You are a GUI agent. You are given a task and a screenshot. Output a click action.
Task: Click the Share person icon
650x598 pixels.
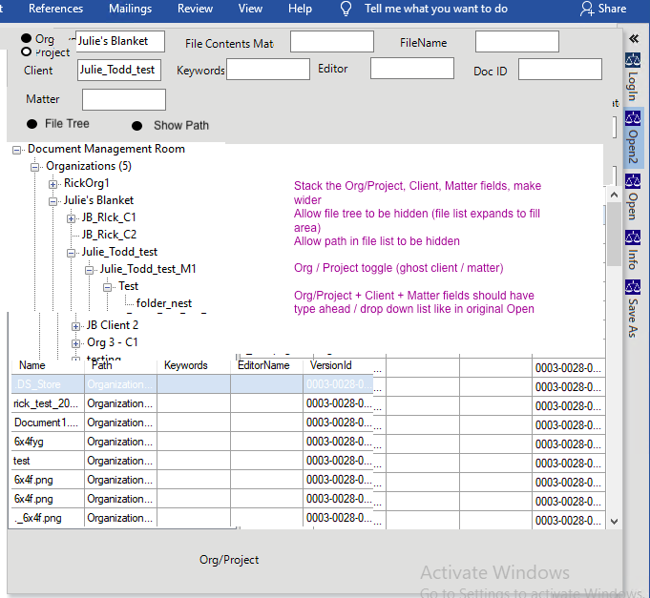[587, 9]
